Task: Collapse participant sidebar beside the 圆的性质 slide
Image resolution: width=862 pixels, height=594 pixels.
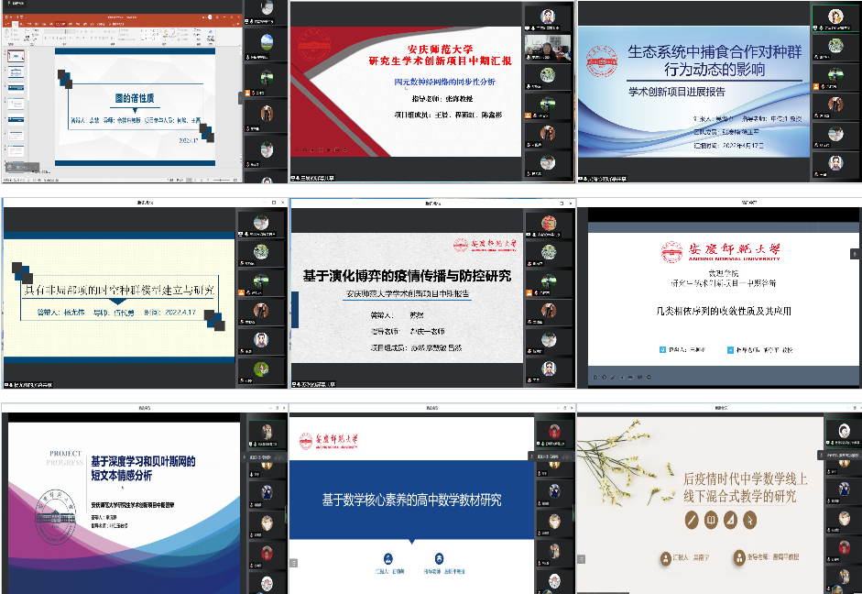Action: click(242, 97)
